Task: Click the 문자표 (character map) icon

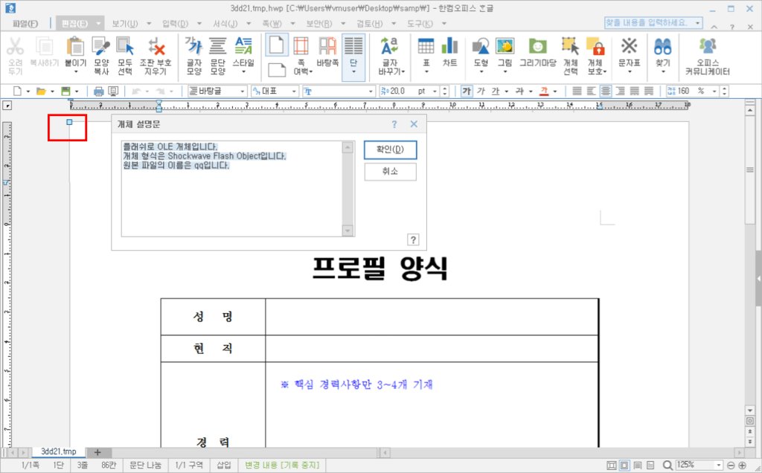Action: pos(629,52)
